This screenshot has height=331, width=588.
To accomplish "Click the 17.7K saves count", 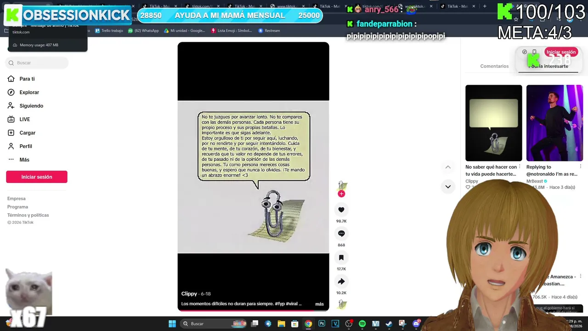I will [x=341, y=269].
